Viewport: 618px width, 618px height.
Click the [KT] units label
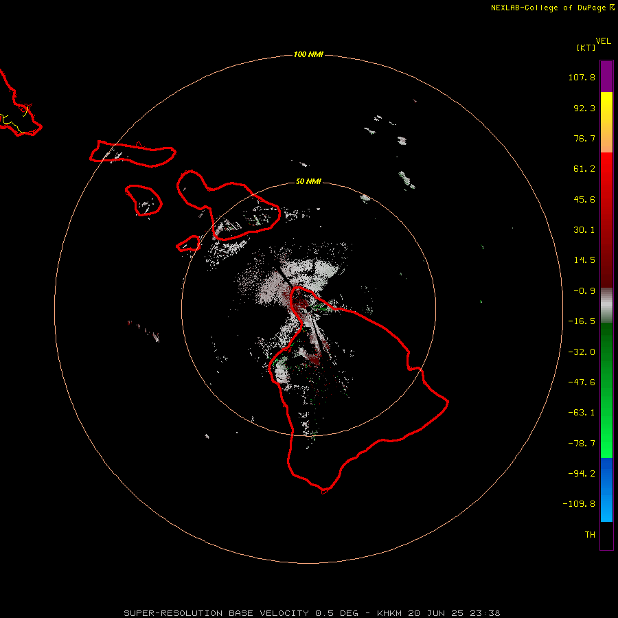coord(586,47)
